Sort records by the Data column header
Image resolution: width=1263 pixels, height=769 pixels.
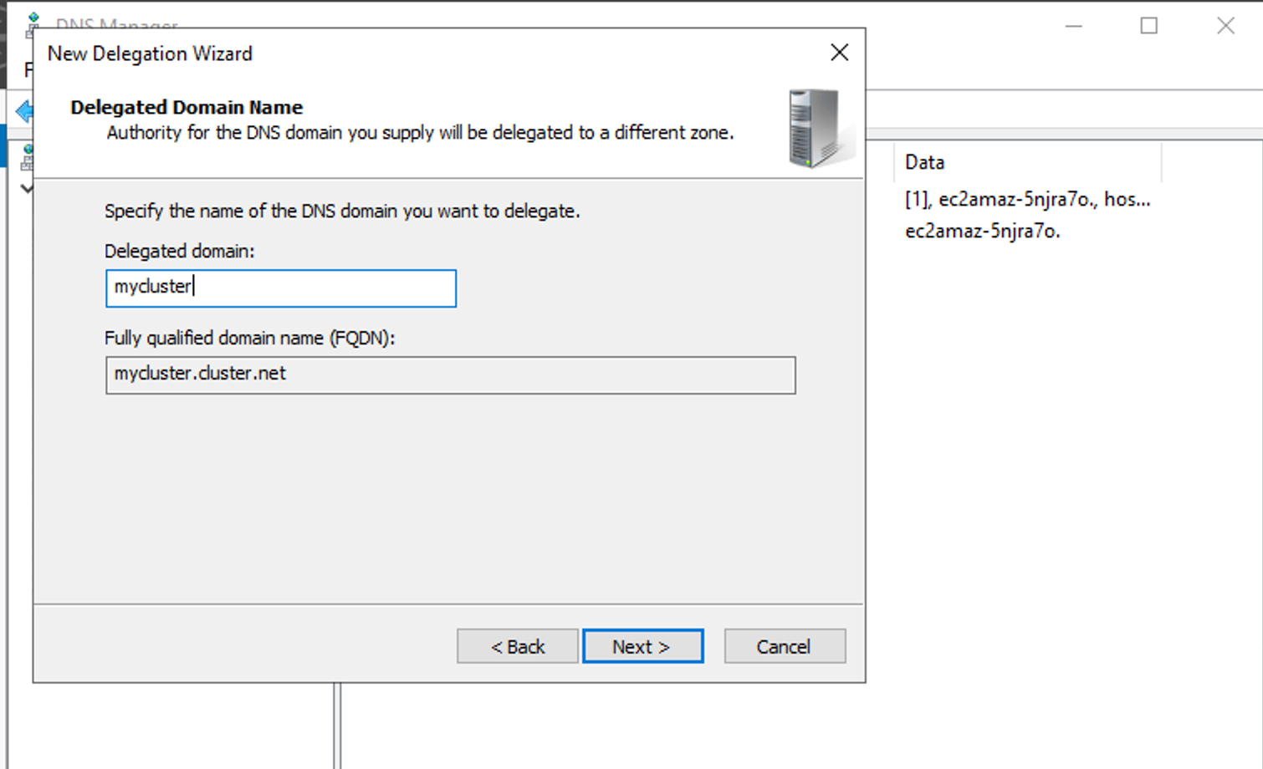click(x=925, y=161)
